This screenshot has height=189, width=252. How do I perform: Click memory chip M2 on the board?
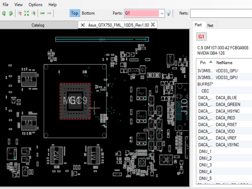click(57, 155)
